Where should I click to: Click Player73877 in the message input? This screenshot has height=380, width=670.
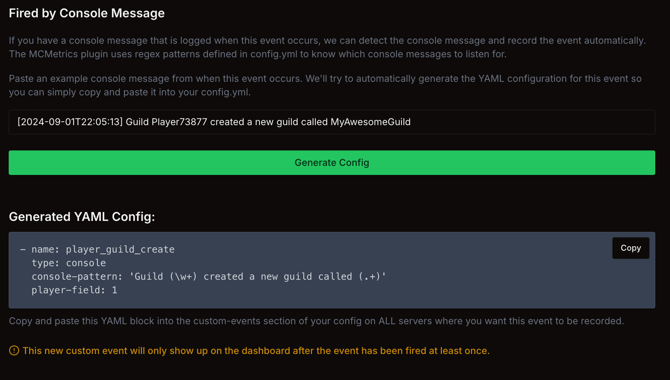coord(179,122)
